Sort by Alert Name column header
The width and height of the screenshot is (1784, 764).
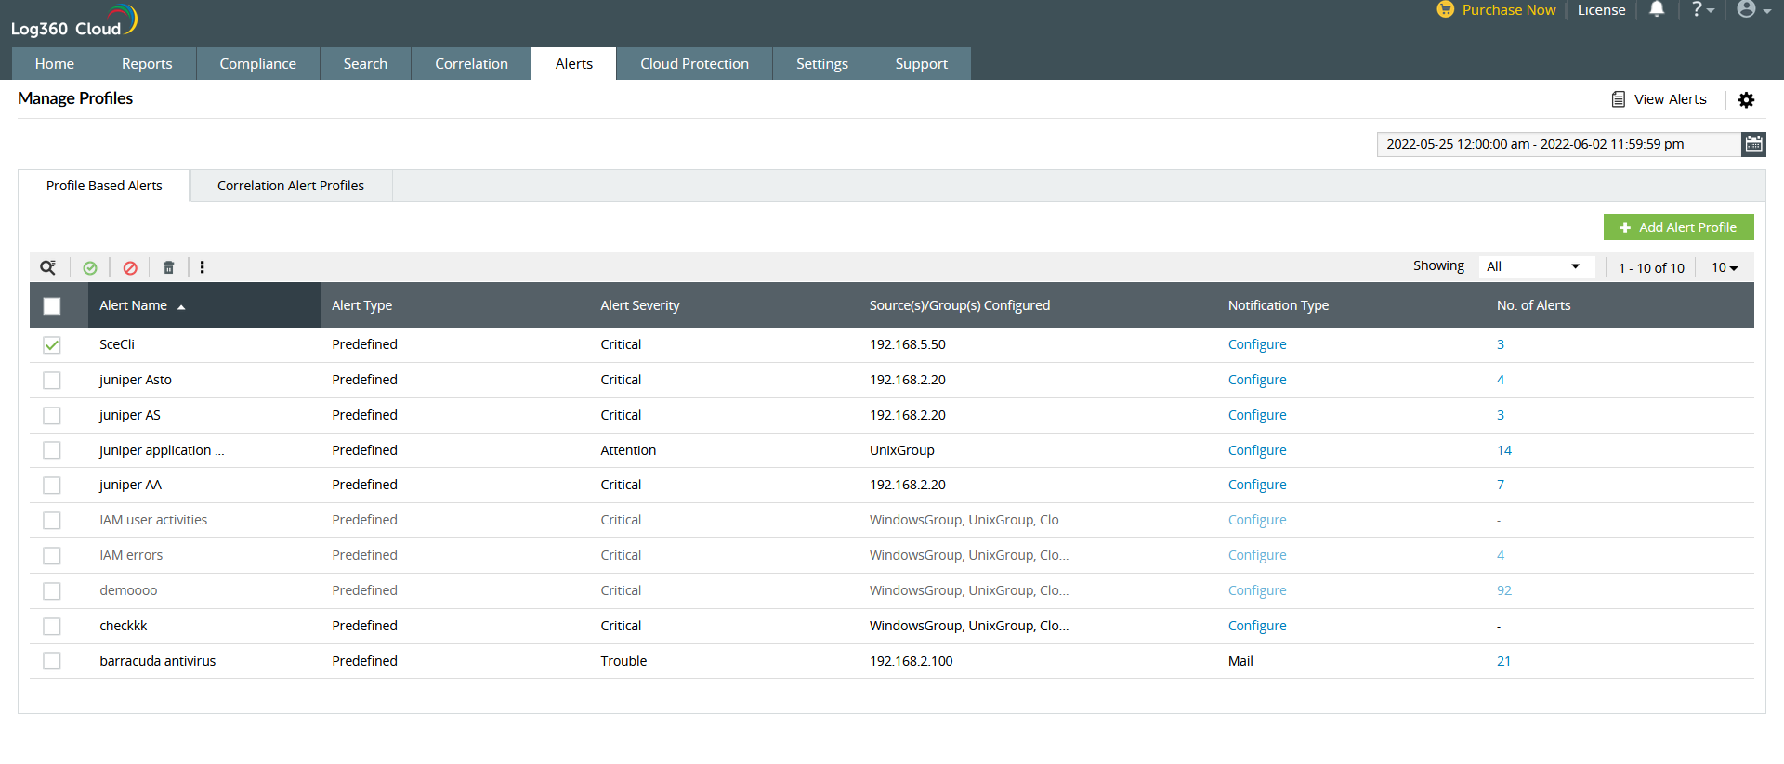pyautogui.click(x=134, y=305)
